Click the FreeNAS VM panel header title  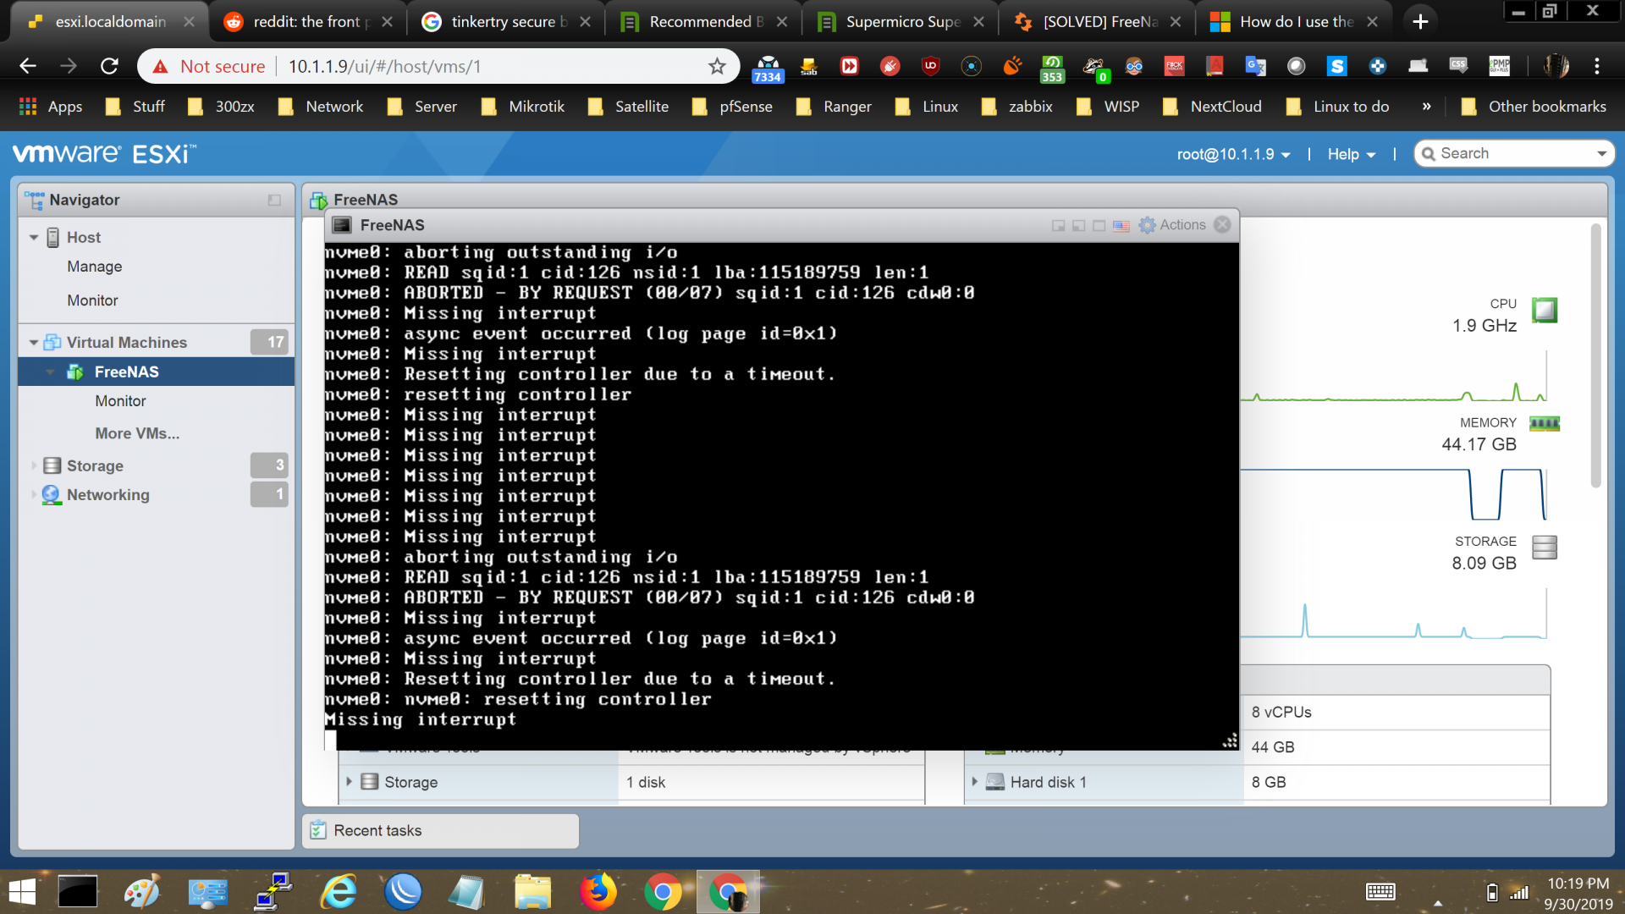click(366, 200)
